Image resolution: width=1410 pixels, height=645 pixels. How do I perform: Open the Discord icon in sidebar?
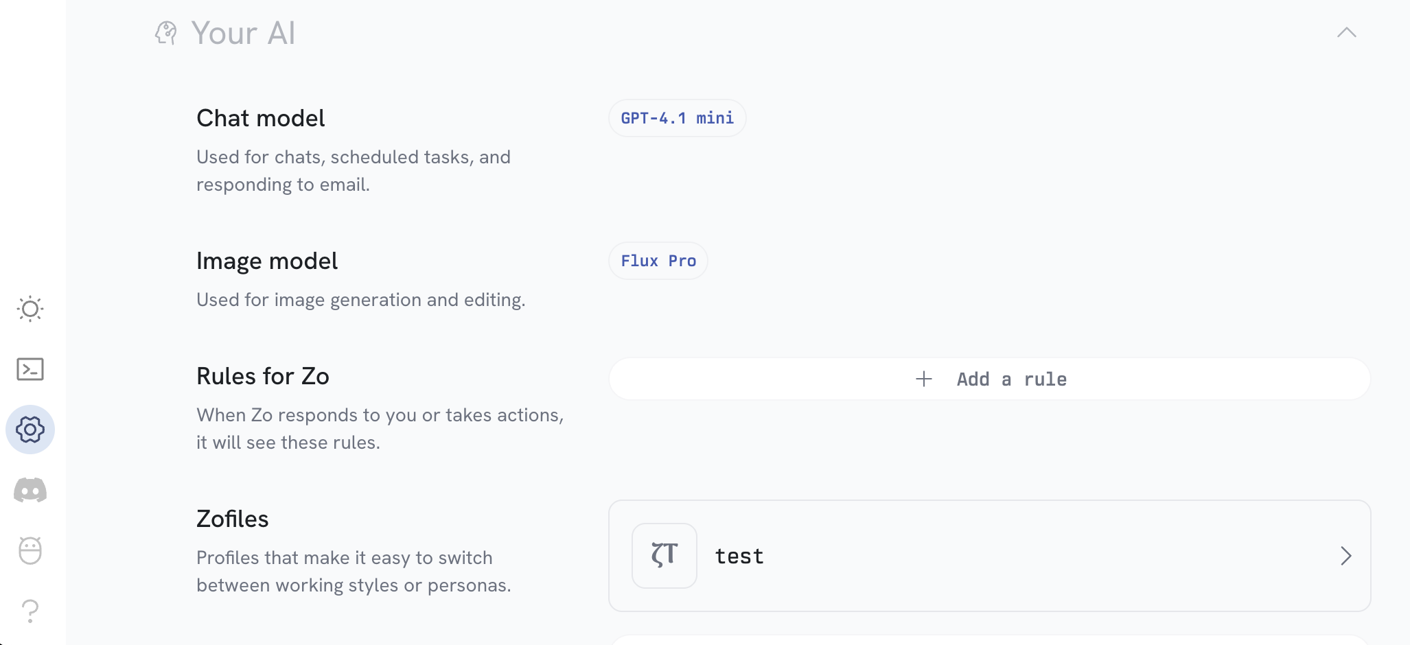30,490
